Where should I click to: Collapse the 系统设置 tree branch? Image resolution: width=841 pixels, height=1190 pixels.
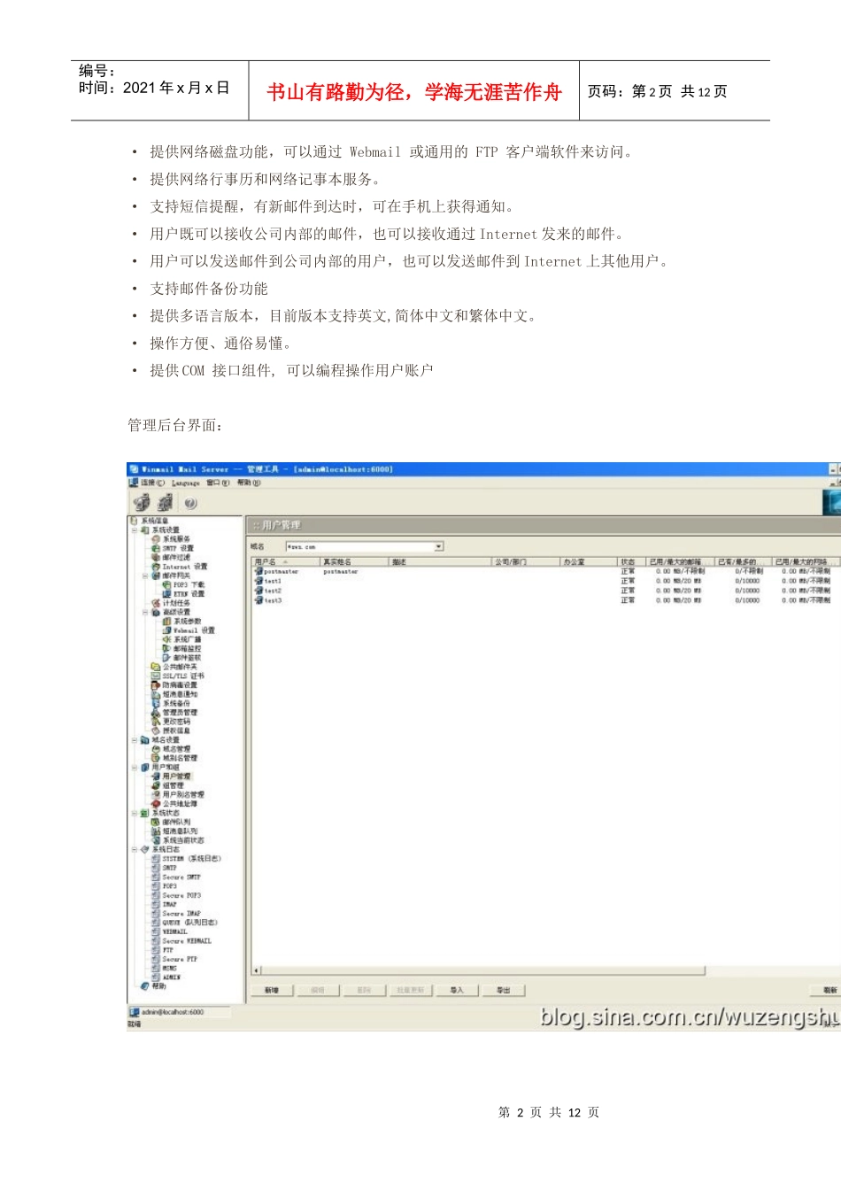pos(135,530)
